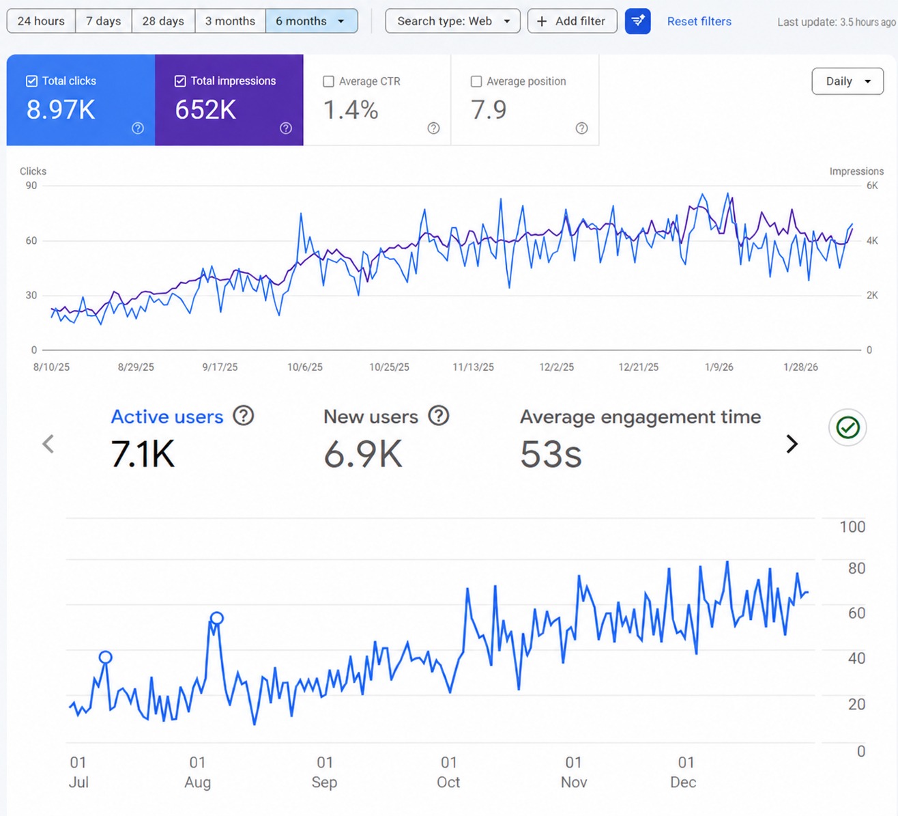
Task: Click the Clicks axis title
Action: tap(33, 171)
